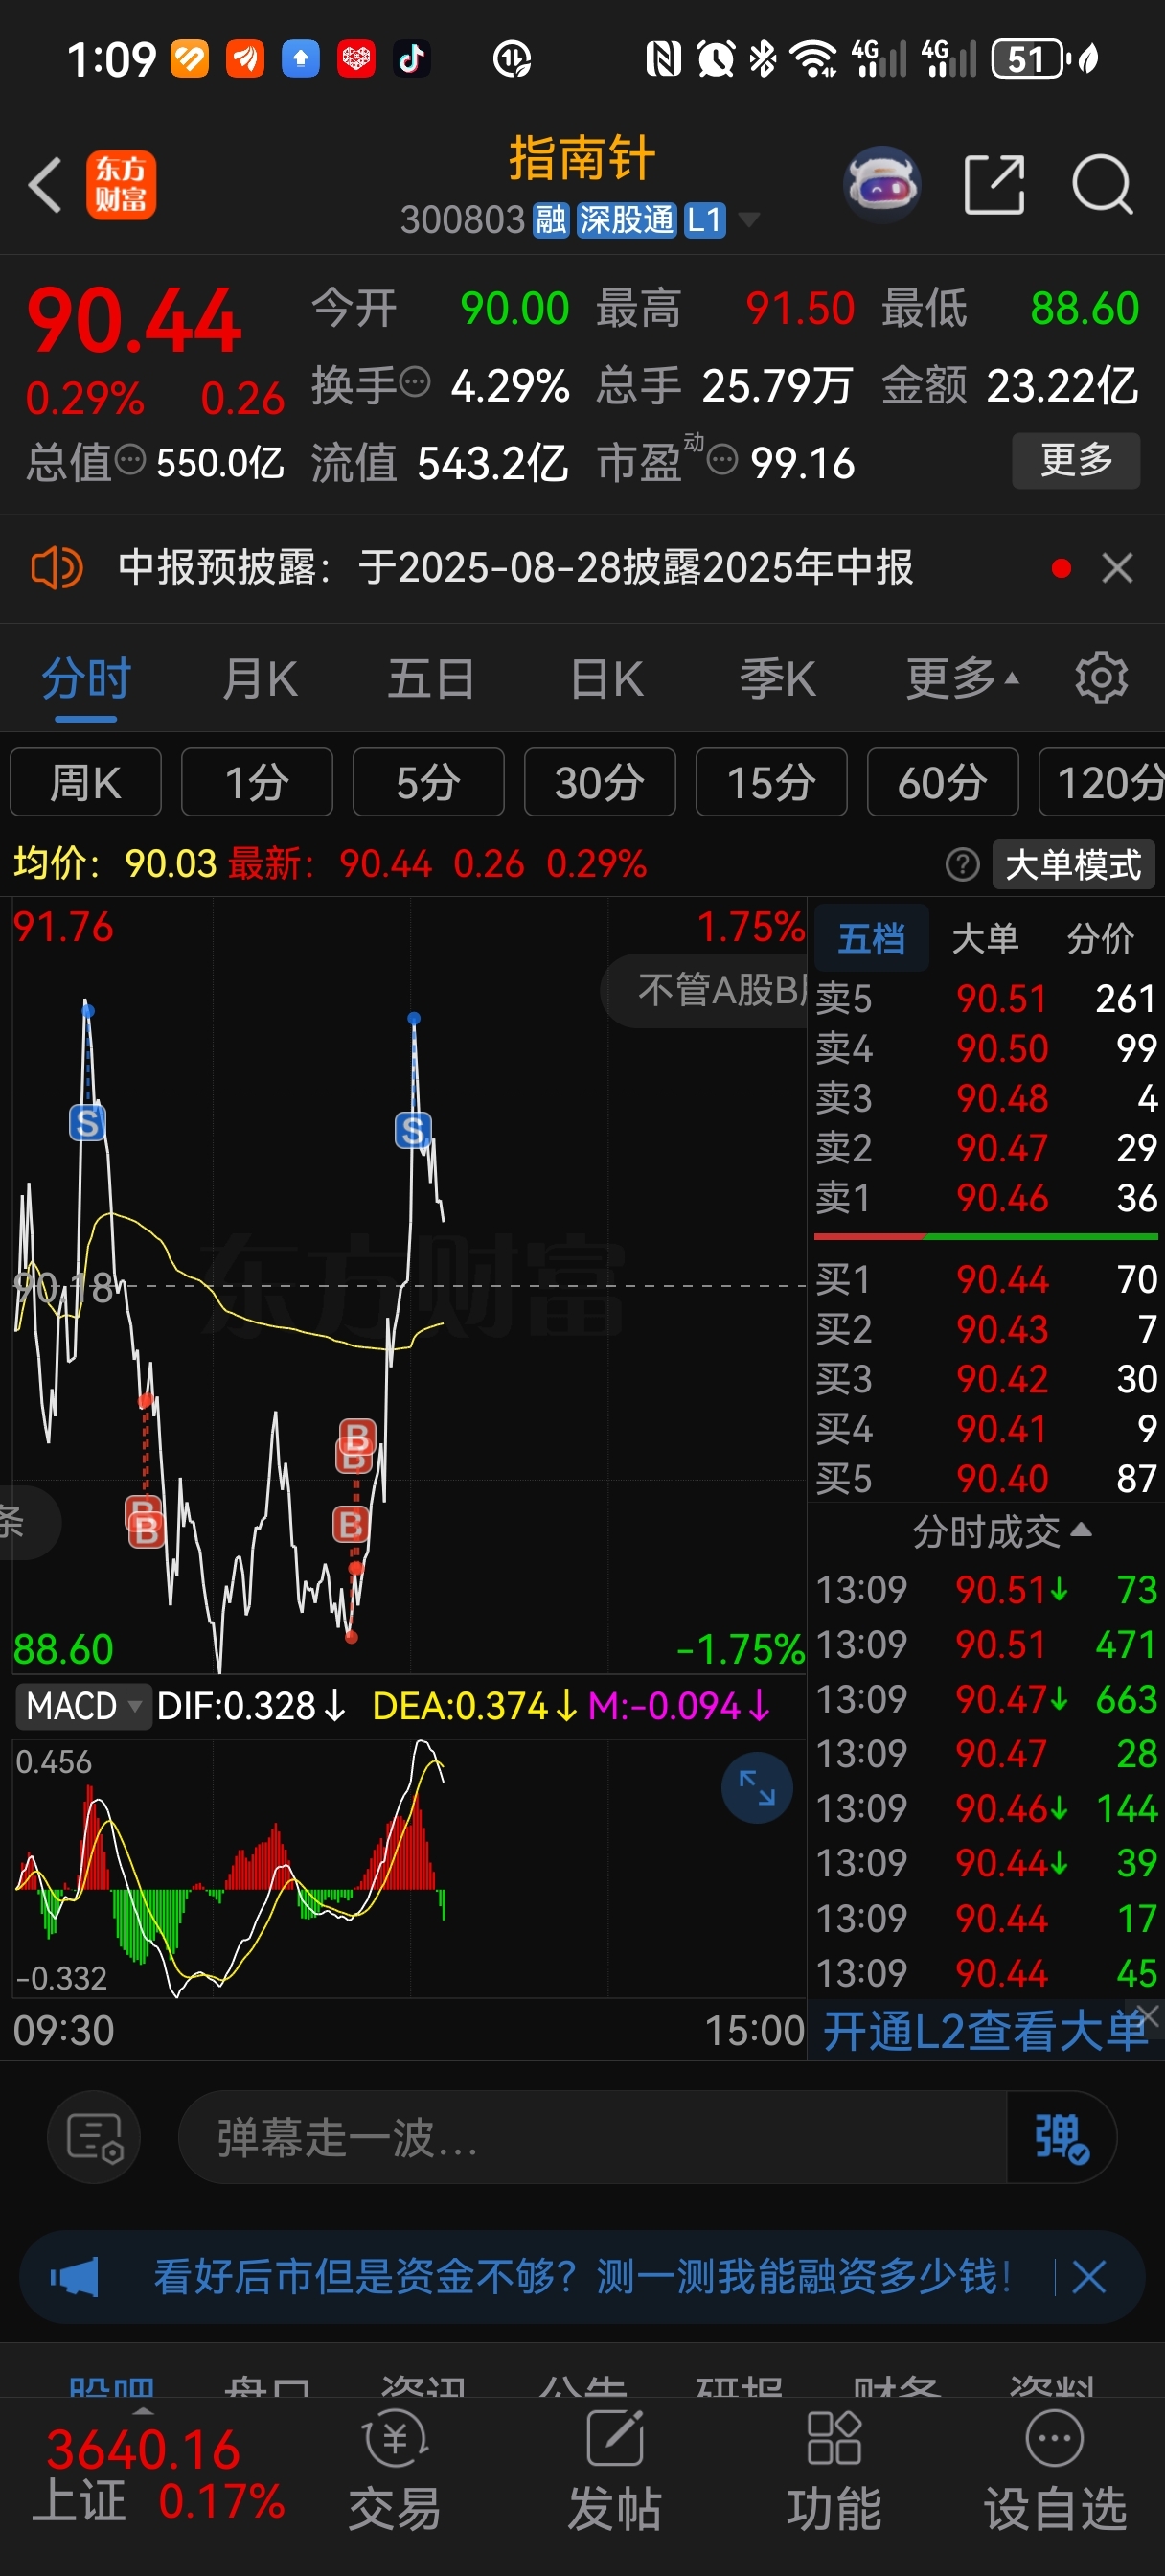This screenshot has height=2576, width=1165.
Task: Tap the 3640.16 上证 index value
Action: pyautogui.click(x=143, y=2449)
